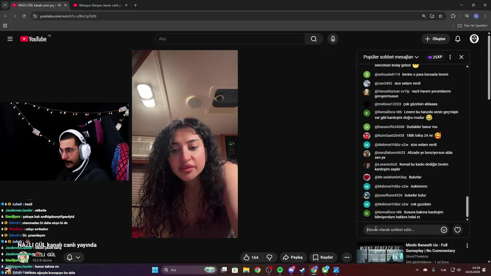Click the taskbar Ara search box
Screen dimensions: 491x276
(x=190, y=270)
